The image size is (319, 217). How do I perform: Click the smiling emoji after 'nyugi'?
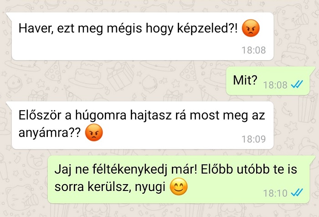click(179, 186)
